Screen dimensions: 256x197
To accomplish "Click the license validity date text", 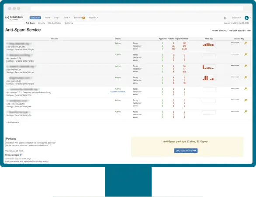I will (x=236, y=23).
